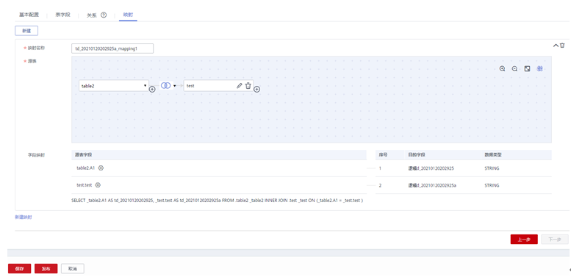Viewport: 571px width, 277px height.
Task: Click the 新建 button
Action: click(26, 31)
